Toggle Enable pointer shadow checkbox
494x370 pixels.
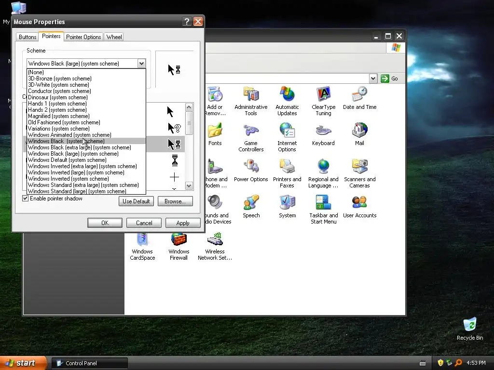click(26, 198)
